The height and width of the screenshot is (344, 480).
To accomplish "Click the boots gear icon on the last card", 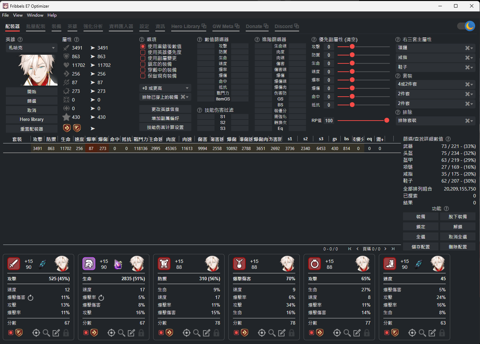I will [390, 264].
